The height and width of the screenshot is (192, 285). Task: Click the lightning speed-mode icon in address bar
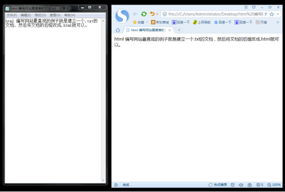pos(266,14)
